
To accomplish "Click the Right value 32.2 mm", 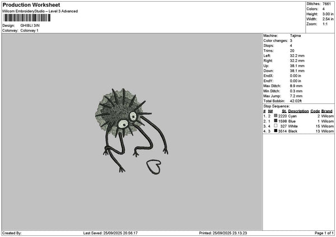I will point(297,61).
